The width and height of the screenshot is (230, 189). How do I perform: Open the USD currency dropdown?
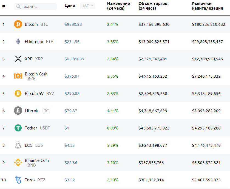point(87,5)
